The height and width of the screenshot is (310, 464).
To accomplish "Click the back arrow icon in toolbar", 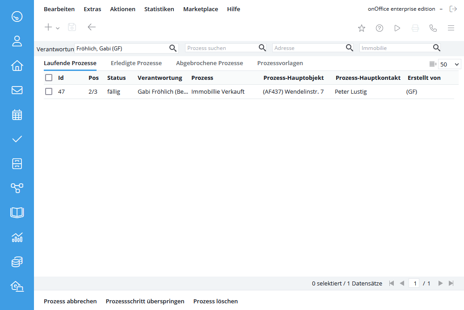I will [92, 27].
